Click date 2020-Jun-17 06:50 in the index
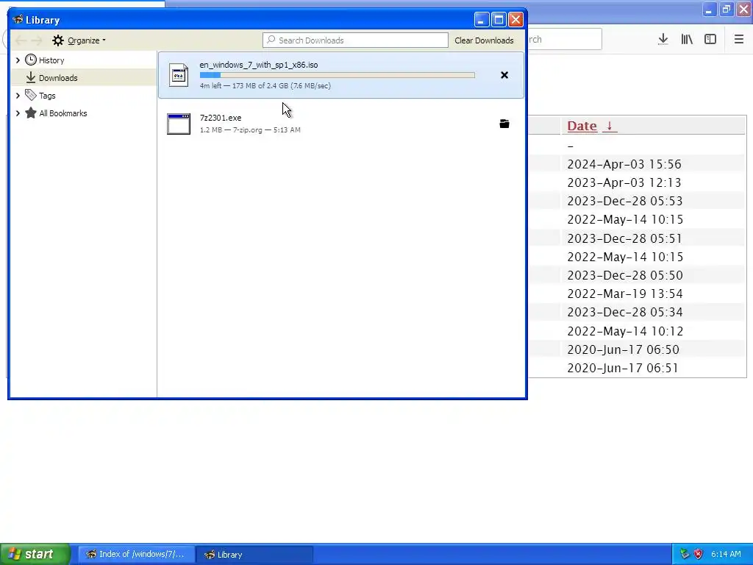This screenshot has width=753, height=565. click(x=624, y=349)
